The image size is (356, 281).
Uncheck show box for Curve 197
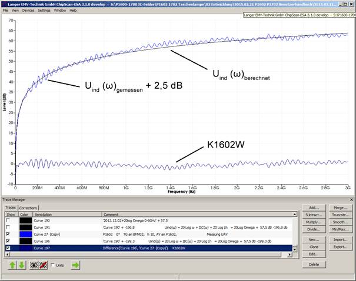[x=8, y=248]
